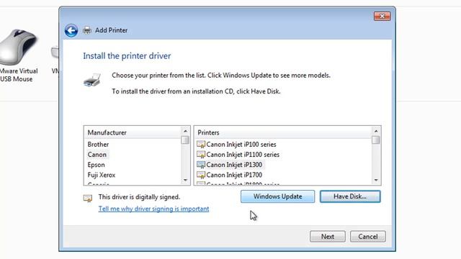Click the Manufacturer column header
This screenshot has width=461, height=259.
pos(133,132)
